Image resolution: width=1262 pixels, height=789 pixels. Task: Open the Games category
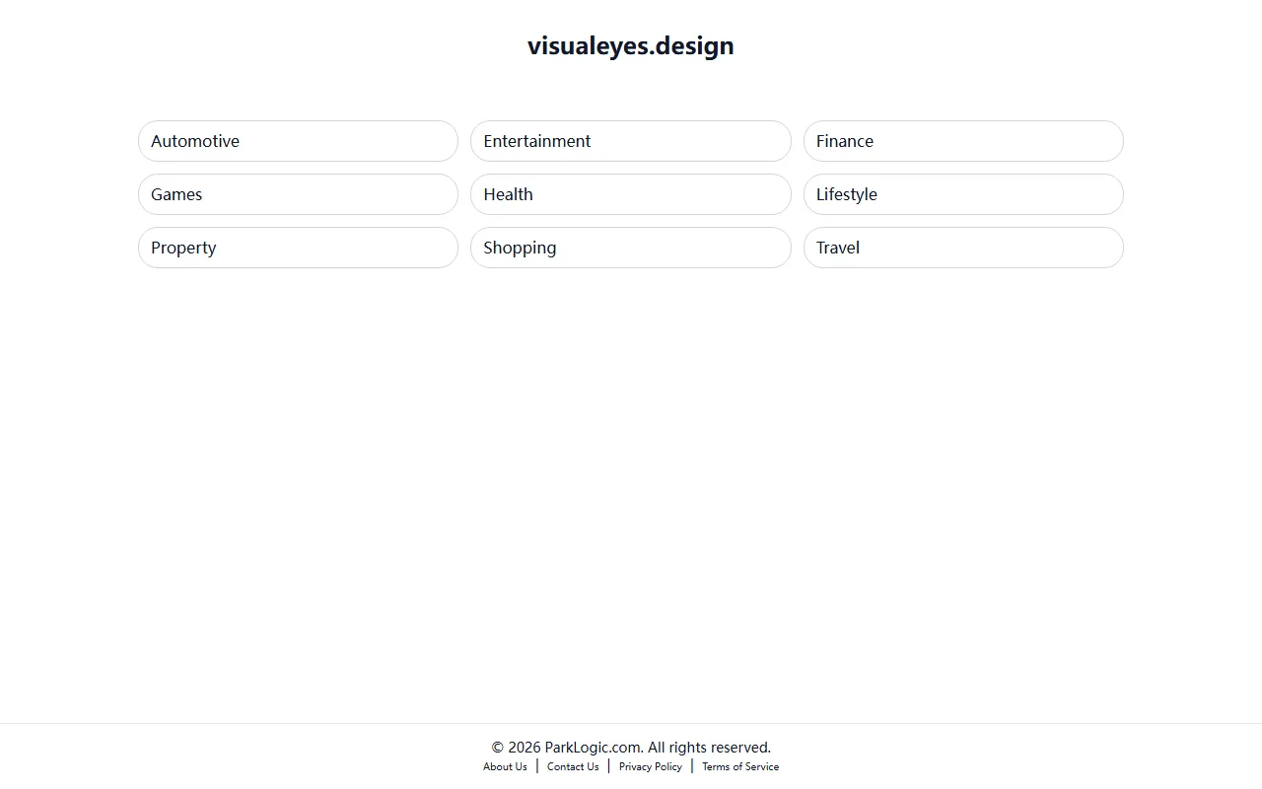click(x=298, y=194)
